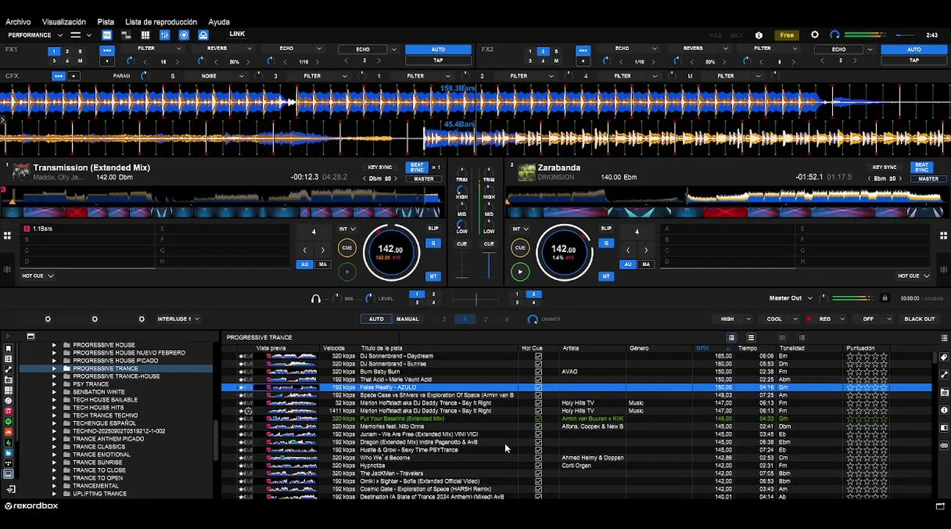Select UPLIFTING TRANCE playlist
The image size is (951, 529).
click(x=100, y=494)
